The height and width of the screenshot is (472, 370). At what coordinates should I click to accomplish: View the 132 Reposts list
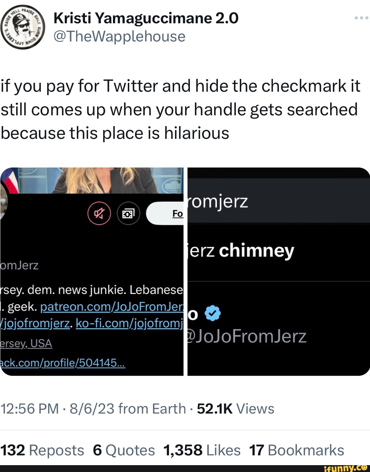coord(42,450)
